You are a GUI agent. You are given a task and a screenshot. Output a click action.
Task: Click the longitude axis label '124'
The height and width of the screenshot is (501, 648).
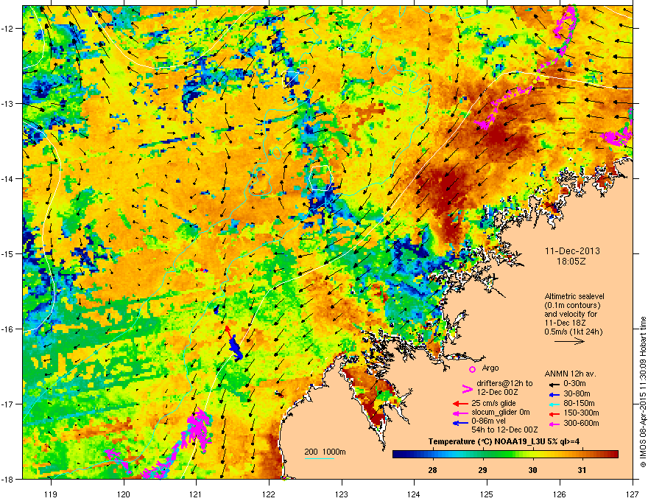(x=415, y=494)
